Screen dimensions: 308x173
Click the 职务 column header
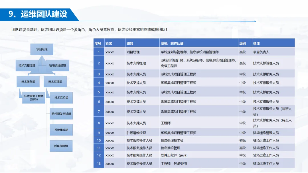[142, 43]
